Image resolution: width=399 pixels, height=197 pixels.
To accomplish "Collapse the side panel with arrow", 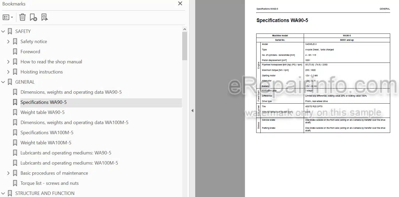I will pos(192,111).
